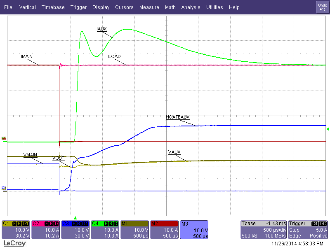The width and height of the screenshot is (330, 247).
Task: Open the Math menu
Action: tap(170, 7)
